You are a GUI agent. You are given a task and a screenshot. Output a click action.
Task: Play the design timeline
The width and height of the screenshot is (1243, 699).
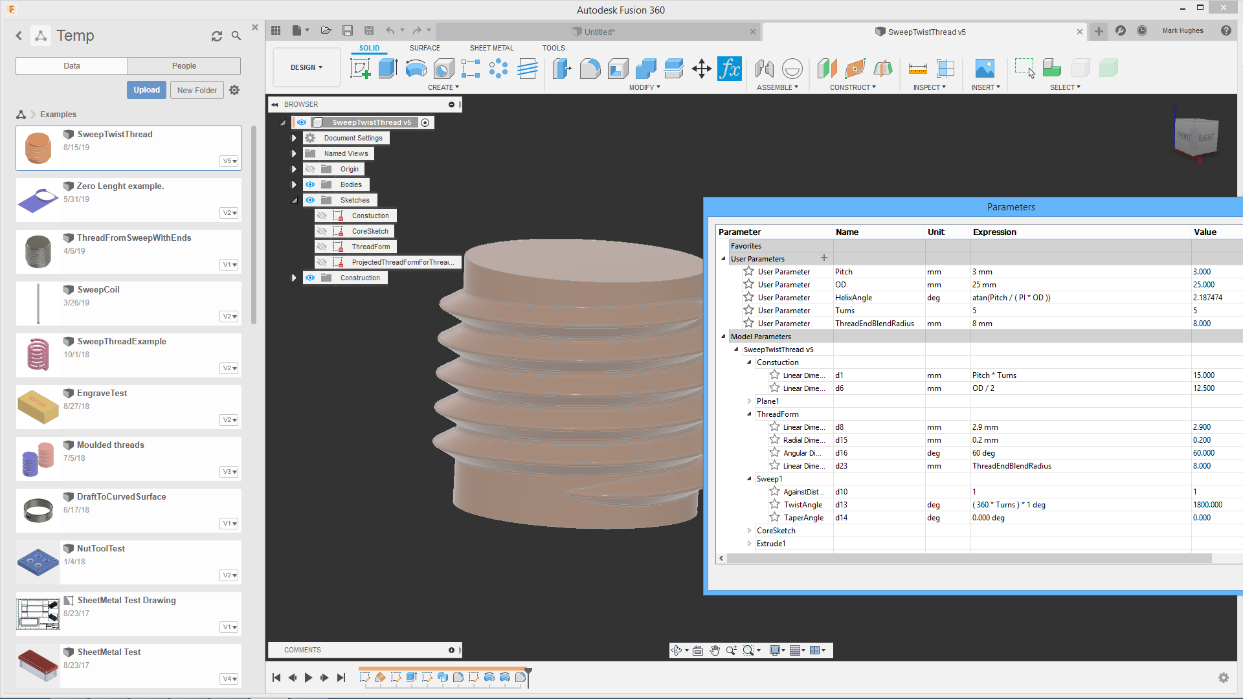pos(308,678)
